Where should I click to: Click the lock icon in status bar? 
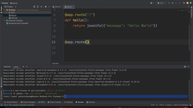190,105
